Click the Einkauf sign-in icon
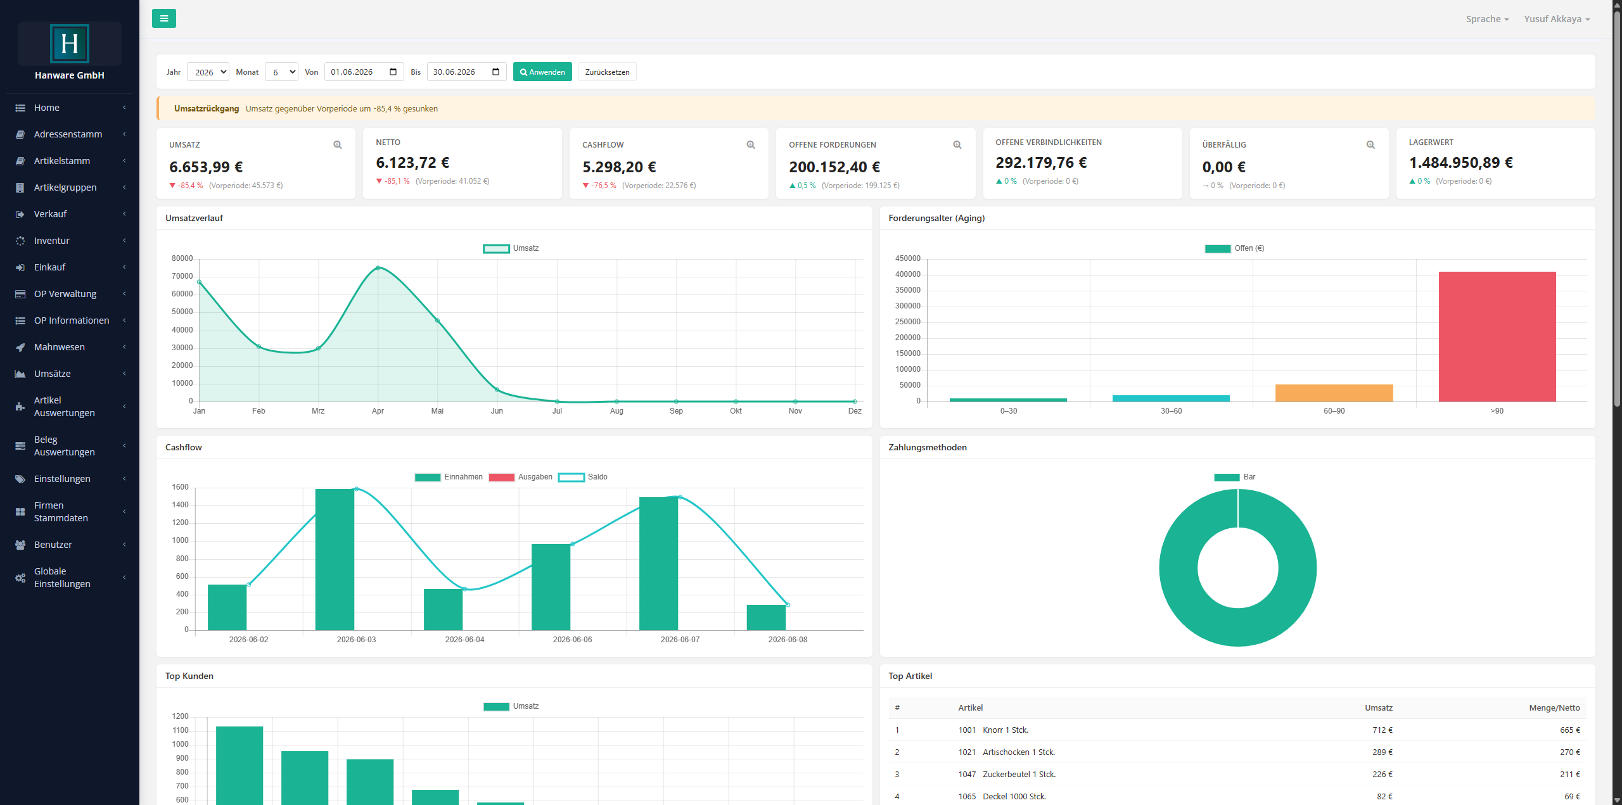 coord(20,267)
